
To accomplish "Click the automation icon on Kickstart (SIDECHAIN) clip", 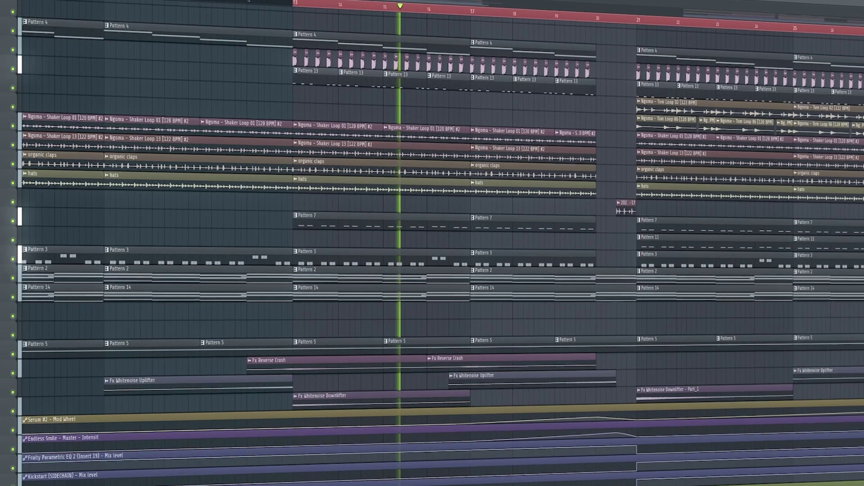I will coord(25,477).
